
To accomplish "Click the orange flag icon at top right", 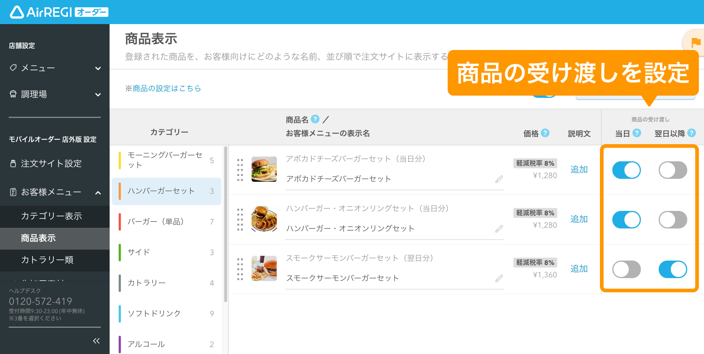I will pyautogui.click(x=696, y=43).
